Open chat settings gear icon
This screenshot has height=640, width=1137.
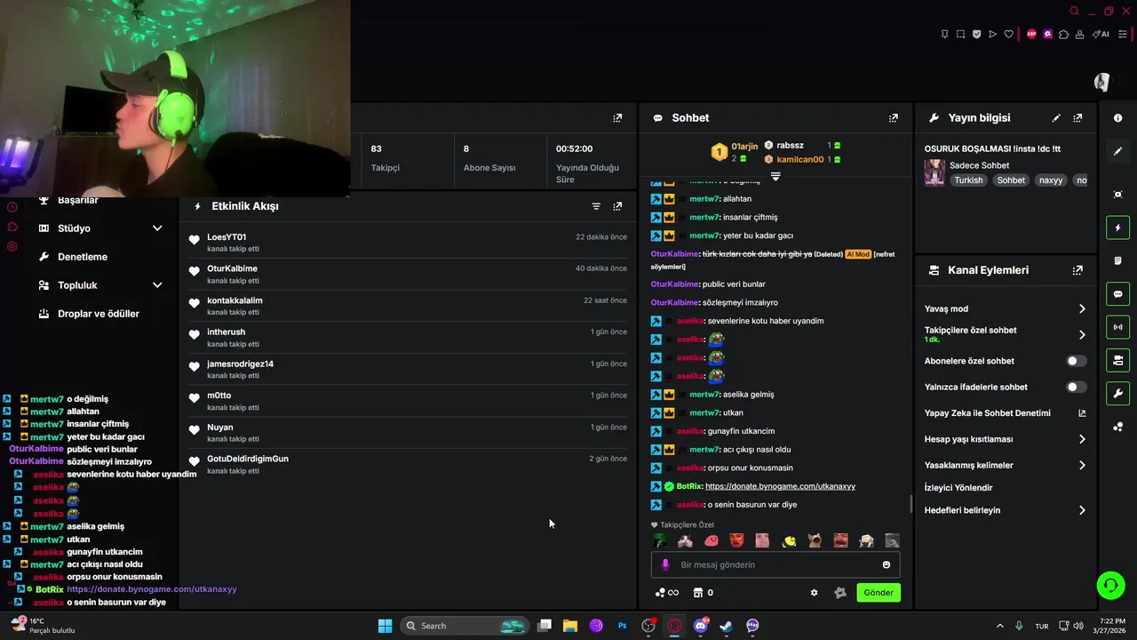[814, 593]
